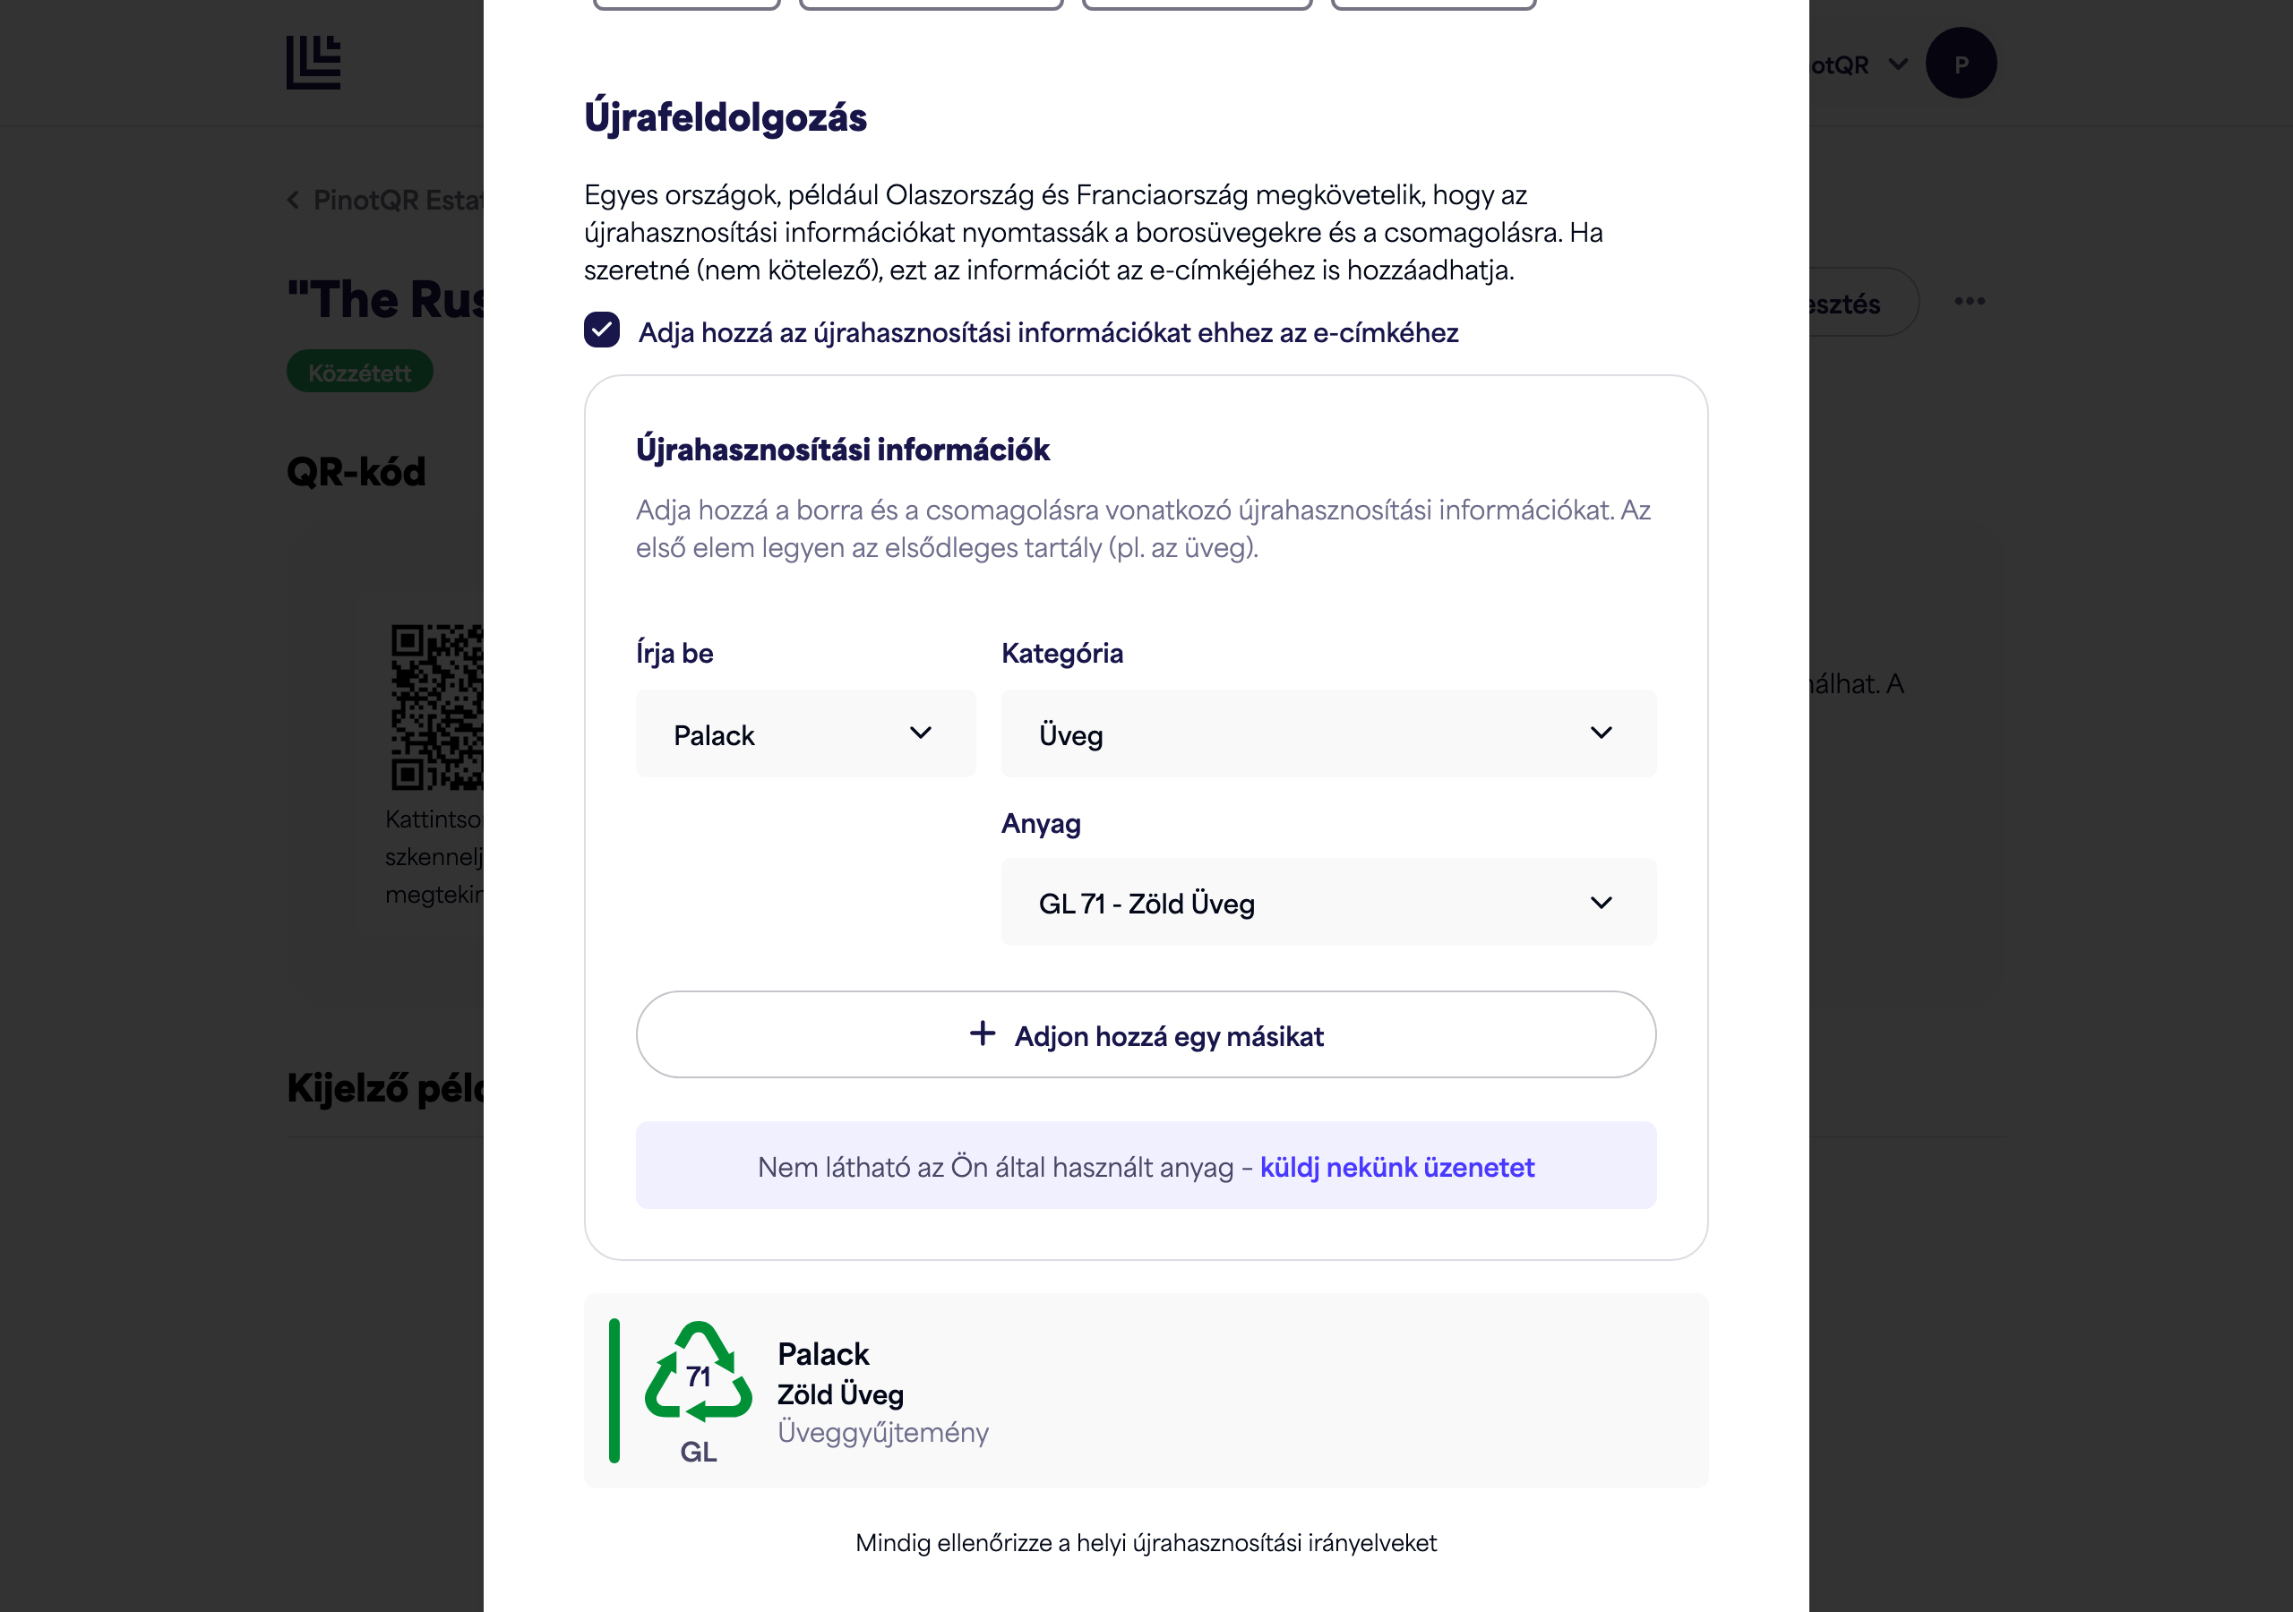Open the three-dots more options menu
Viewport: 2293px width, 1612px height.
[1970, 302]
